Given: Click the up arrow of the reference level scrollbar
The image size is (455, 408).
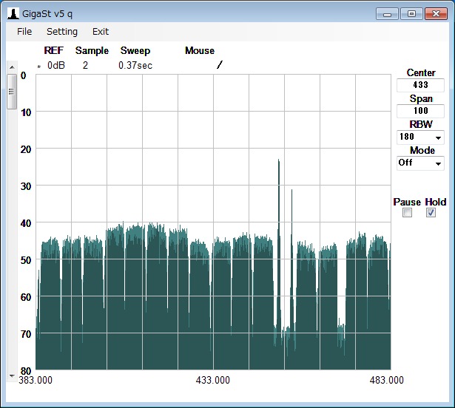Looking at the screenshot, I should tap(11, 67).
